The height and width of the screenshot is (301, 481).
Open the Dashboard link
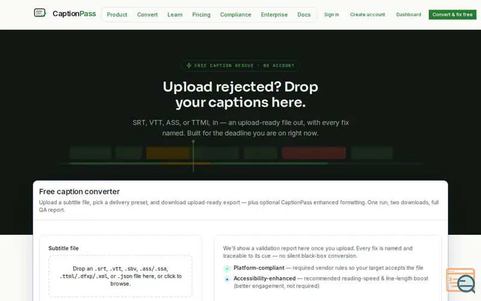click(x=409, y=14)
